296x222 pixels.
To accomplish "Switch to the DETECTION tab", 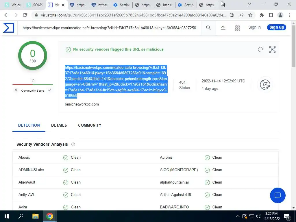I will pos(29,125).
